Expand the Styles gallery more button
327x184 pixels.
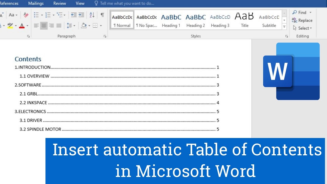[x=284, y=26]
